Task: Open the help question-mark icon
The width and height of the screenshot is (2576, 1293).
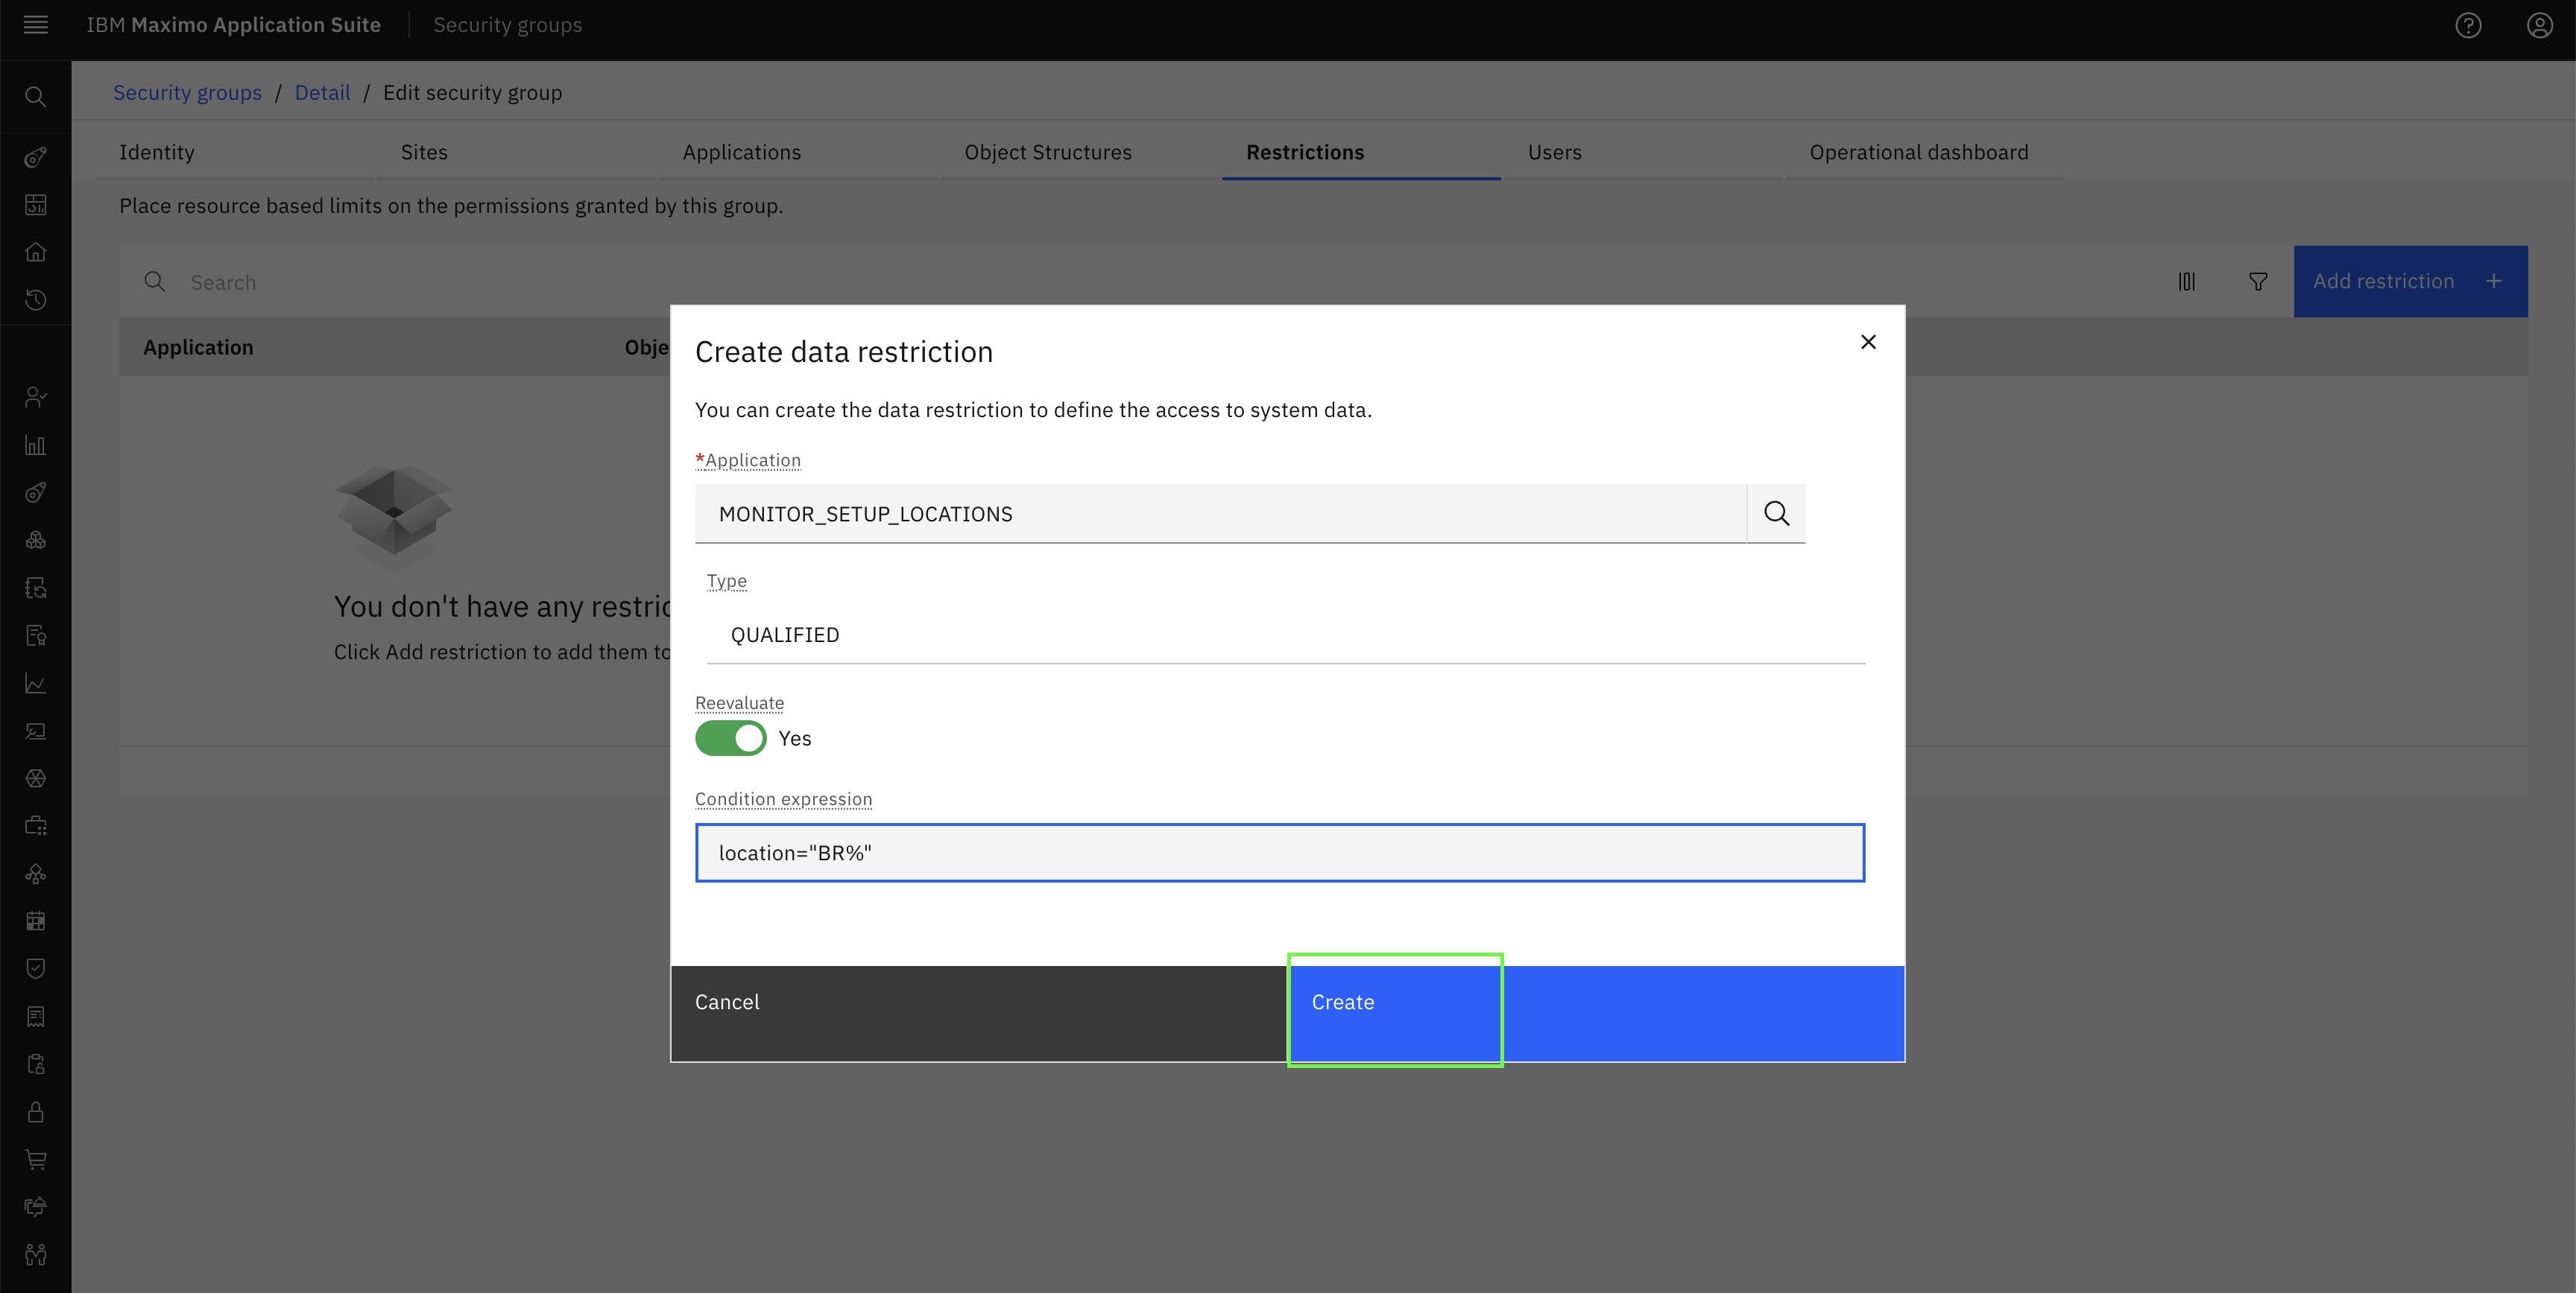Action: point(2468,25)
